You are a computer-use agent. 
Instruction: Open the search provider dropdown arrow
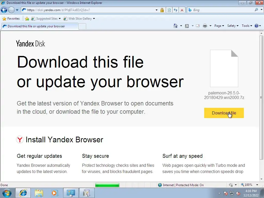261,10
